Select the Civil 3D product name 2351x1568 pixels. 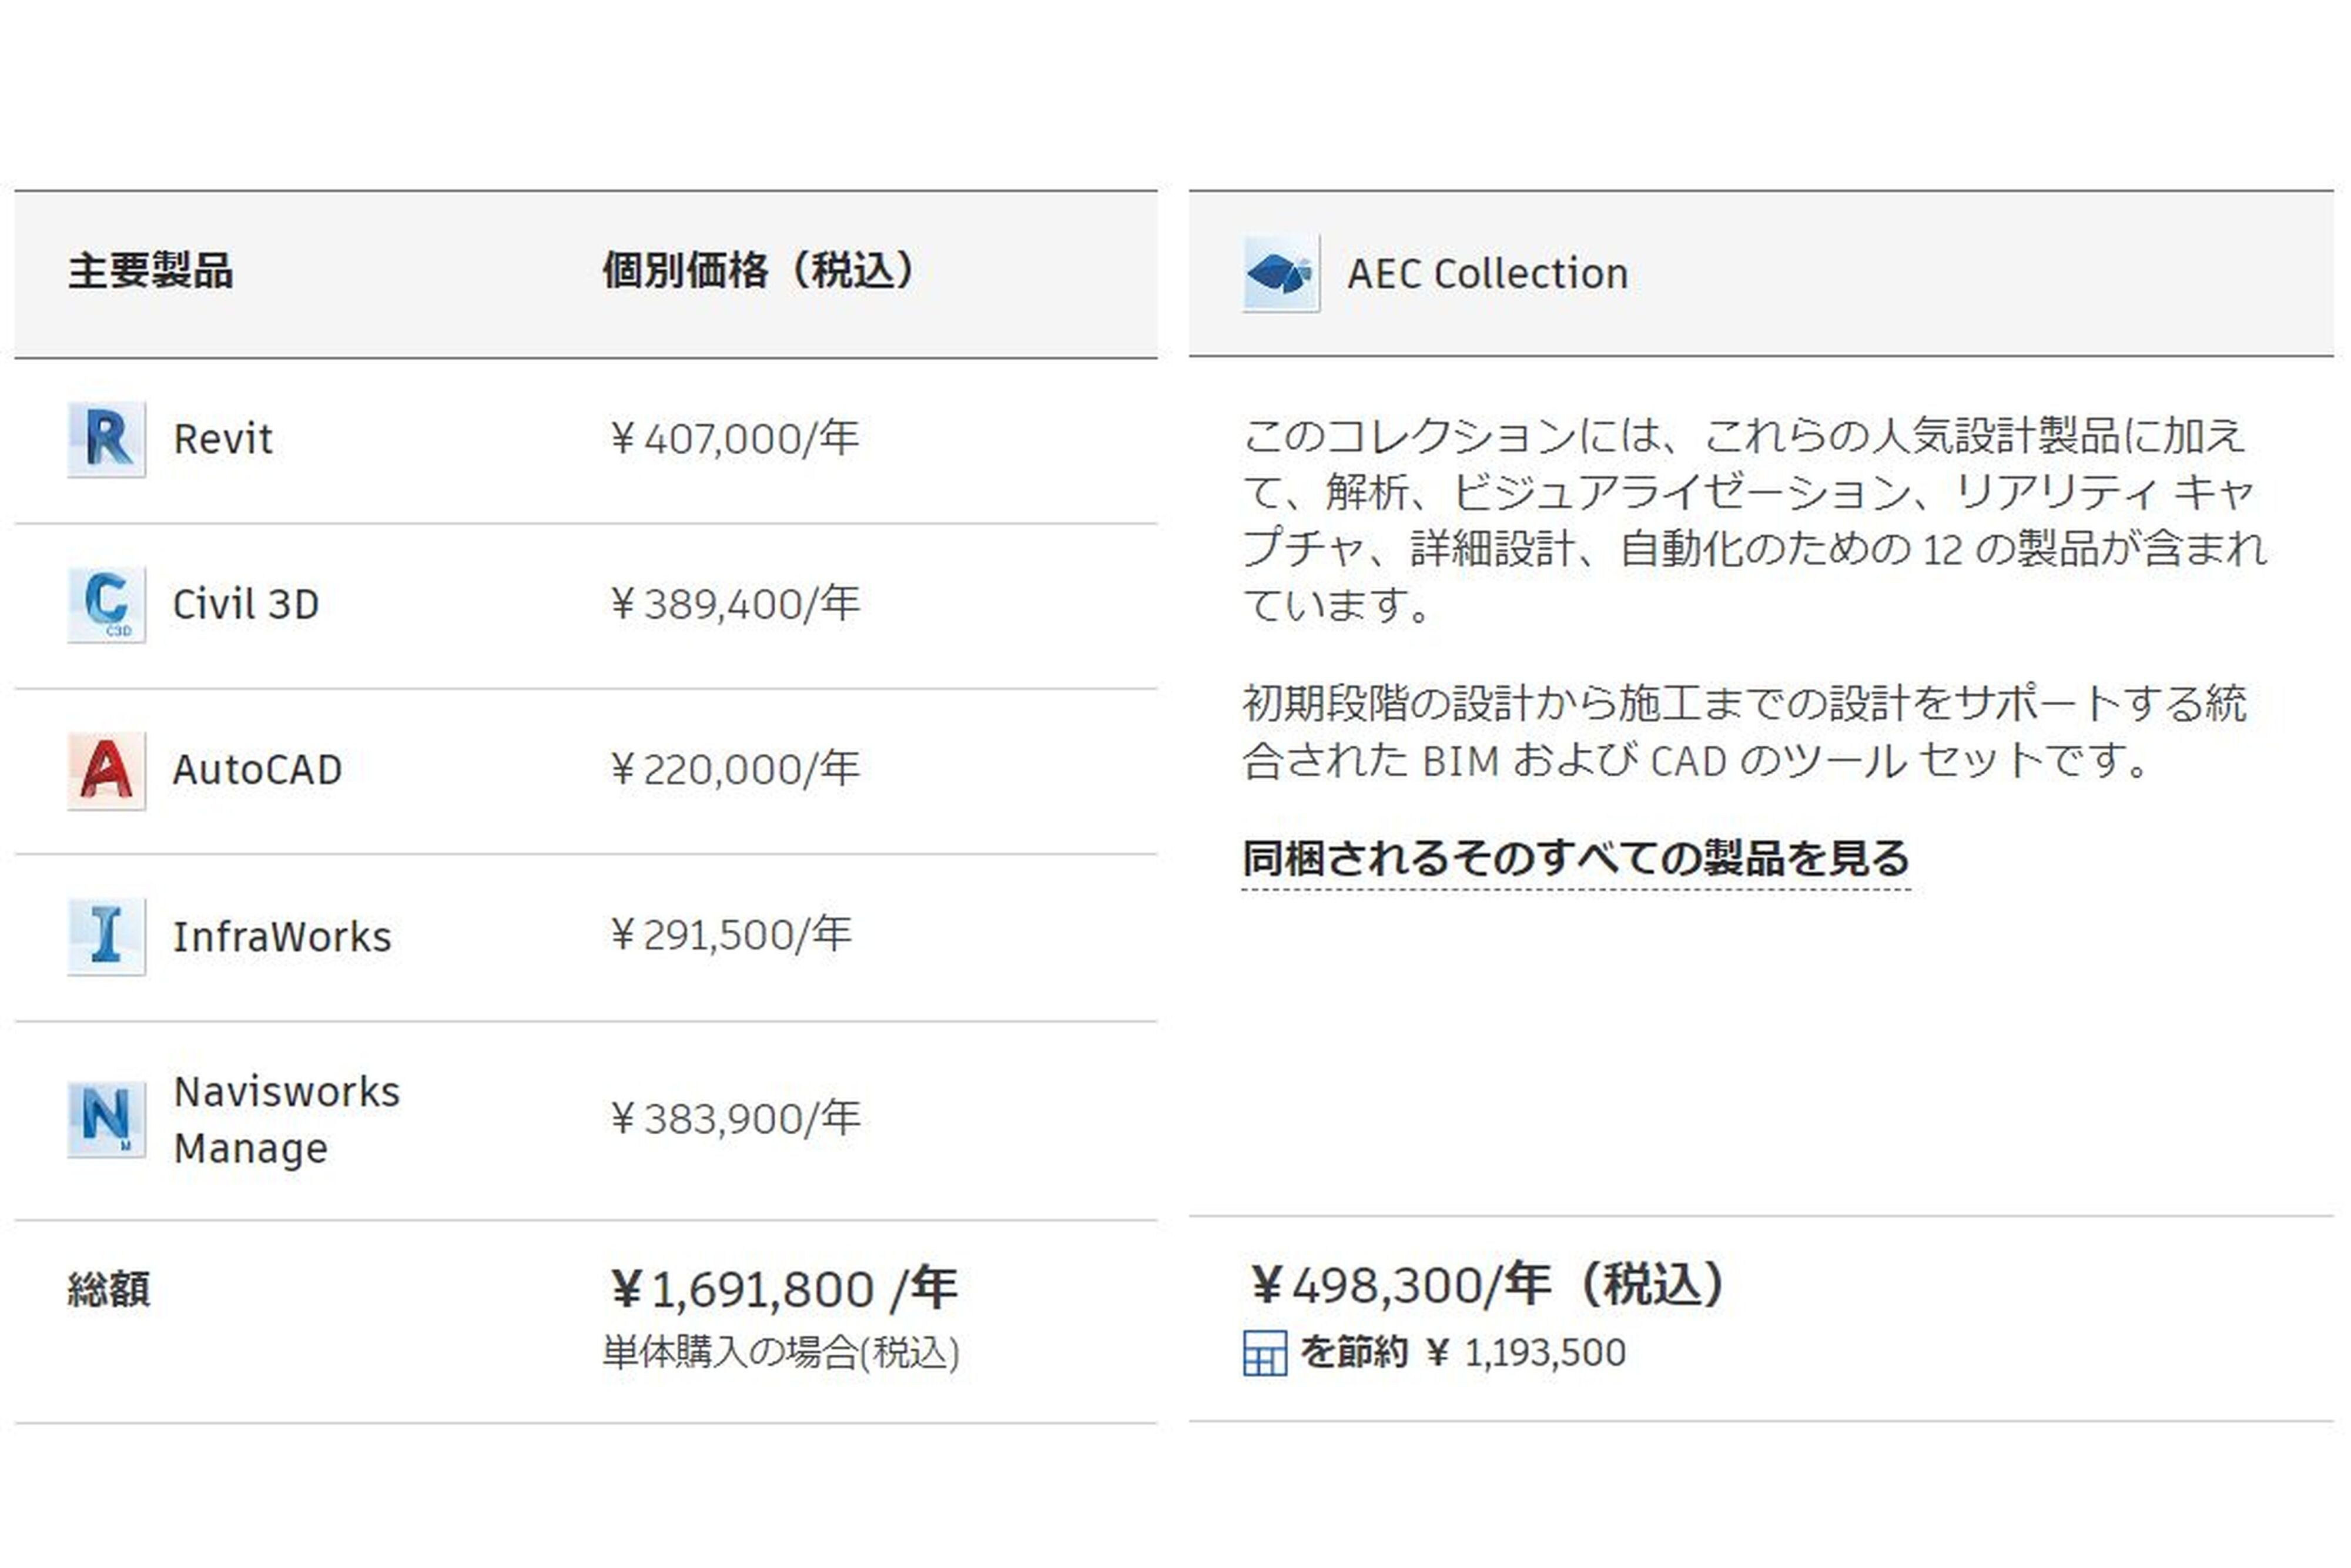(245, 604)
